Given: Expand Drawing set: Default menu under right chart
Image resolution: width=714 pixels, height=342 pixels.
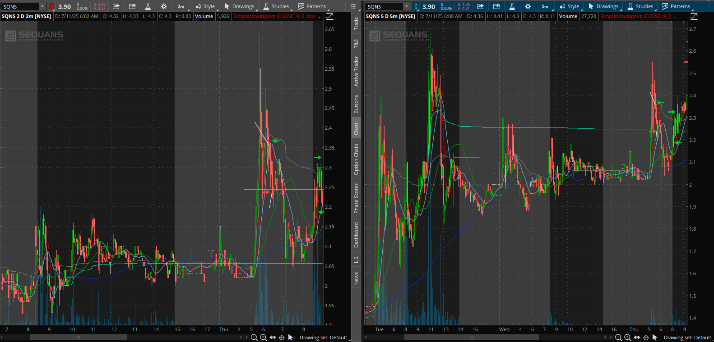Looking at the screenshot, I should tap(687, 337).
